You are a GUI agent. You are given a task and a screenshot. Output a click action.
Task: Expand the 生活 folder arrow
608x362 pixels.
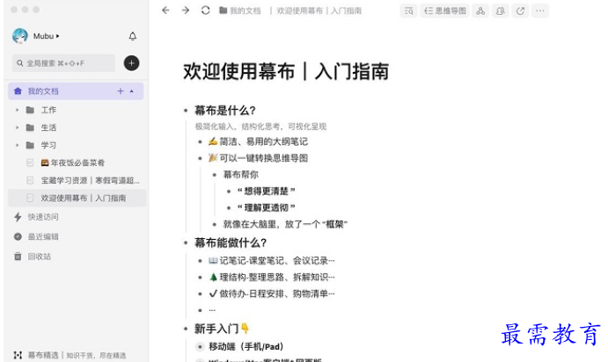coord(17,127)
